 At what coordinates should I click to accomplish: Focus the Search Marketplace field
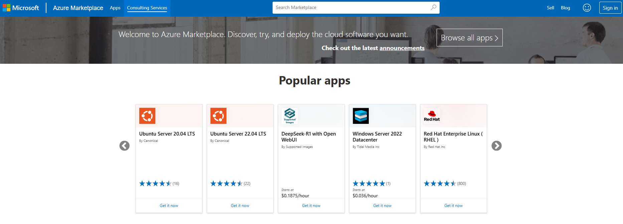point(351,7)
